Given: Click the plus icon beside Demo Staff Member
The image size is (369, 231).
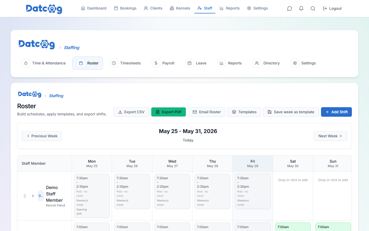Looking at the screenshot, I should 33,196.
